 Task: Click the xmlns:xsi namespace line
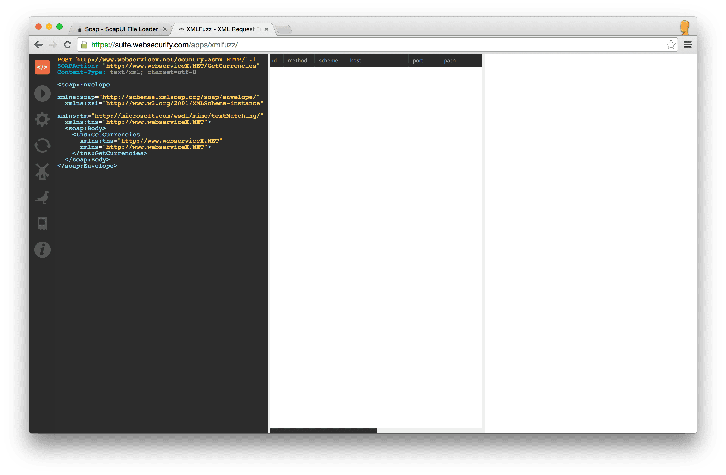tap(164, 103)
